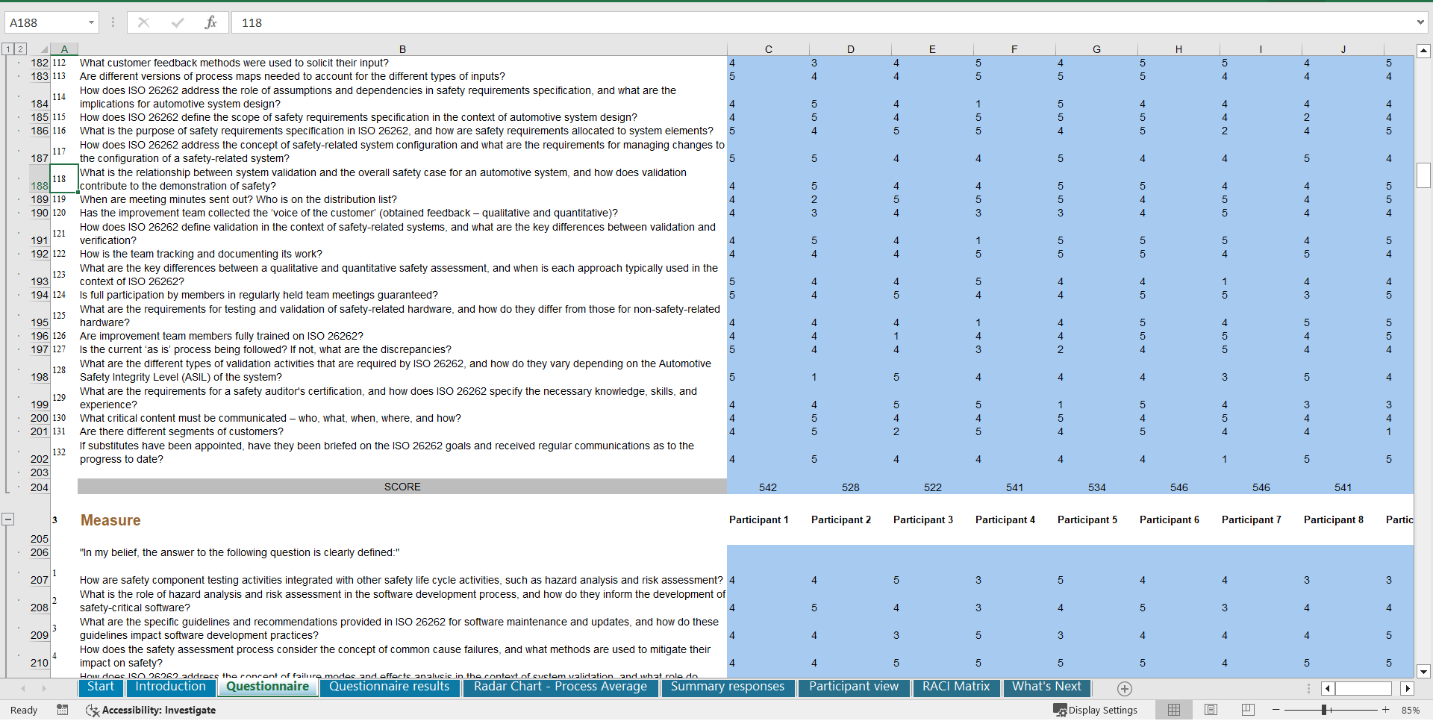The height and width of the screenshot is (721, 1433).
Task: Click the formula bar Enter checkmark icon
Action: 178,22
